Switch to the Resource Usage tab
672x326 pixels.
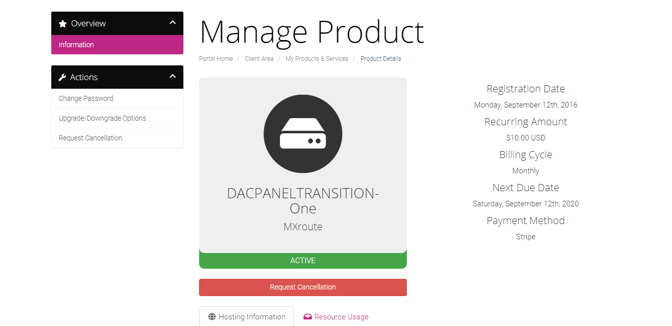(336, 317)
